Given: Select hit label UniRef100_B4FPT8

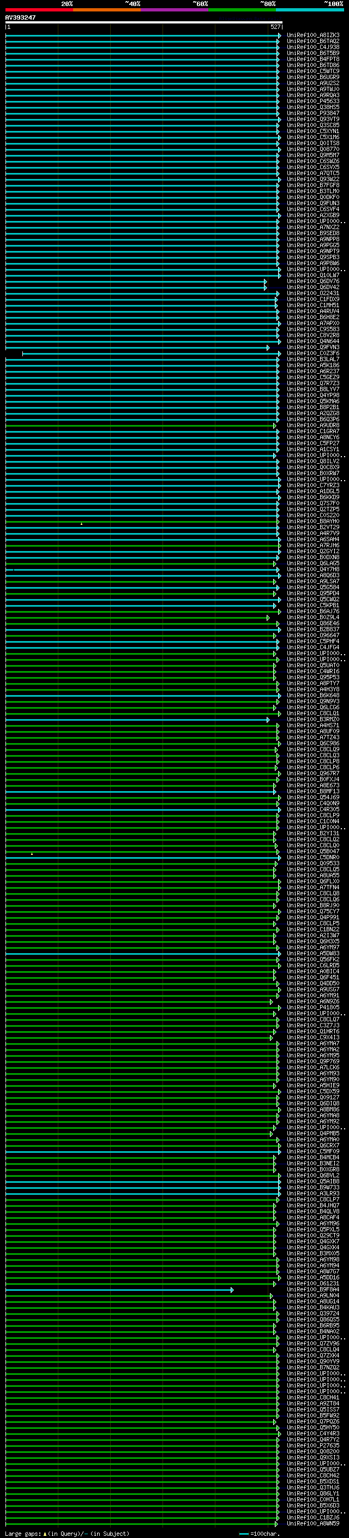Looking at the screenshot, I should click(313, 59).
